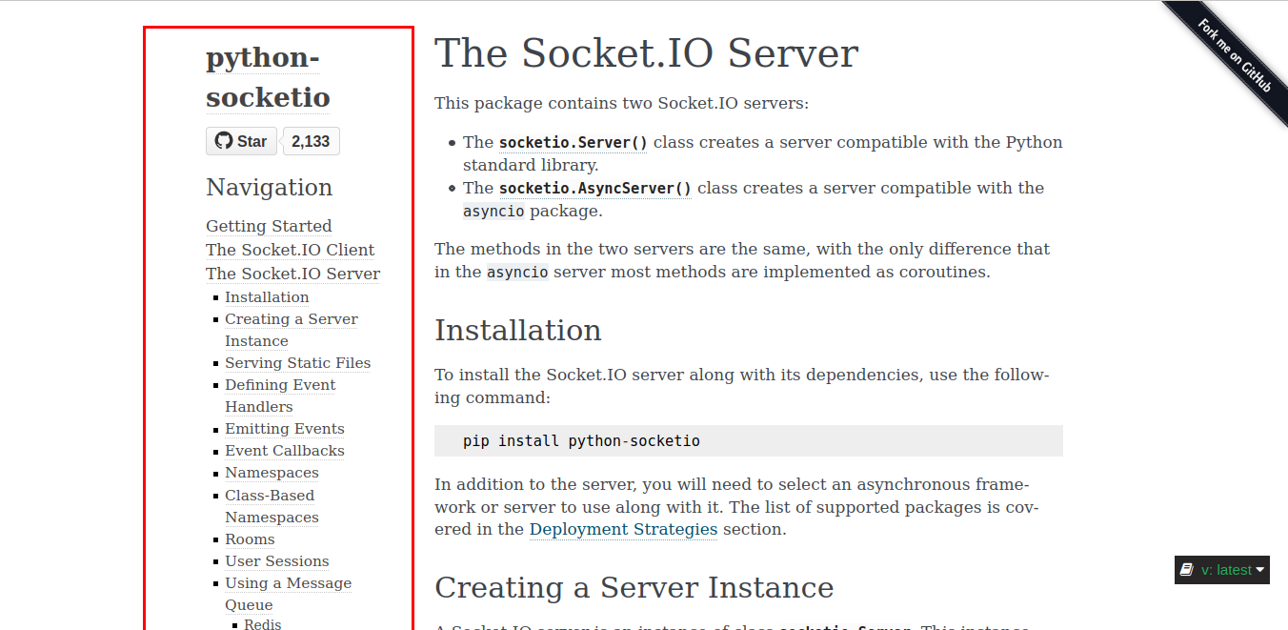Open the v: latest version selector
This screenshot has height=630, width=1288.
coord(1222,570)
